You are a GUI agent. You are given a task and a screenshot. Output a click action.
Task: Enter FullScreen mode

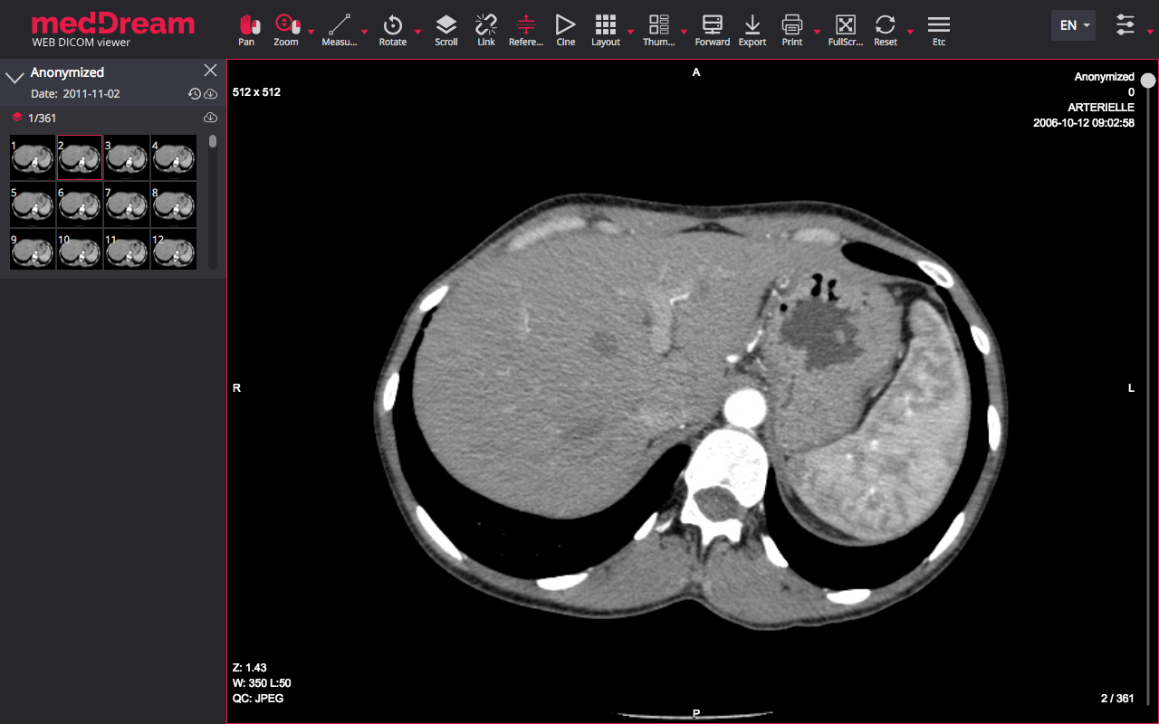coord(845,29)
